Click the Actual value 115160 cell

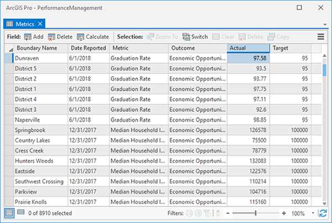click(248, 202)
